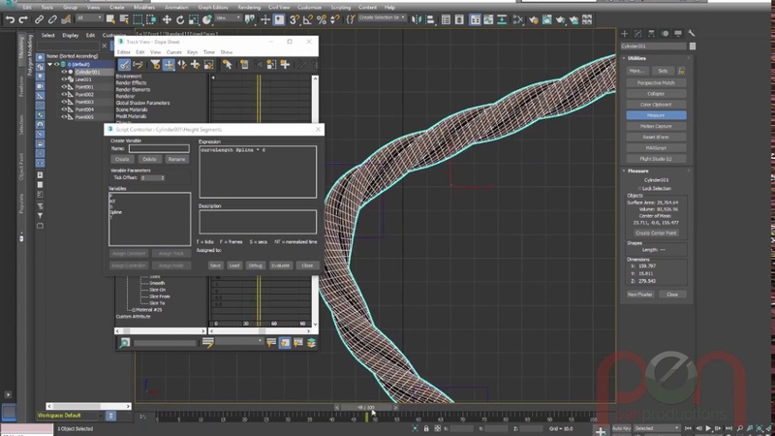Select the Select and Link tool

tap(39, 19)
